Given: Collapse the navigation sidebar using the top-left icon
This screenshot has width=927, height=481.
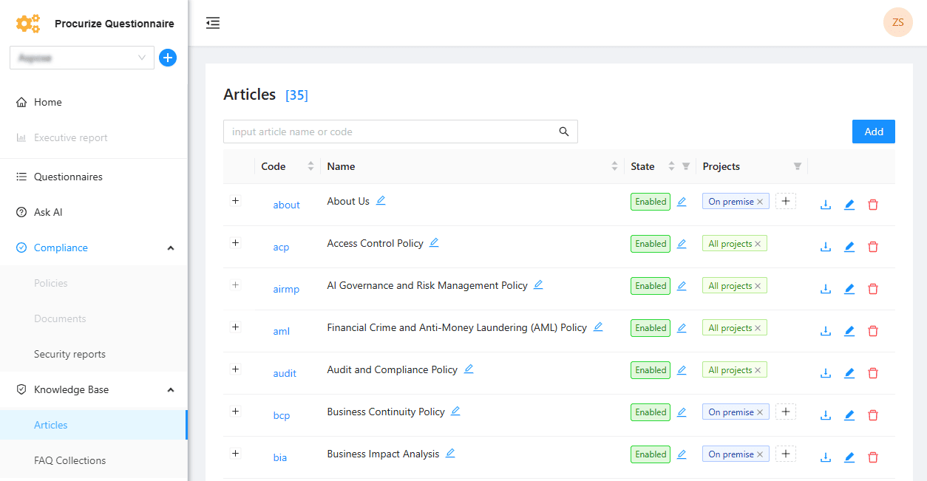Looking at the screenshot, I should [213, 23].
